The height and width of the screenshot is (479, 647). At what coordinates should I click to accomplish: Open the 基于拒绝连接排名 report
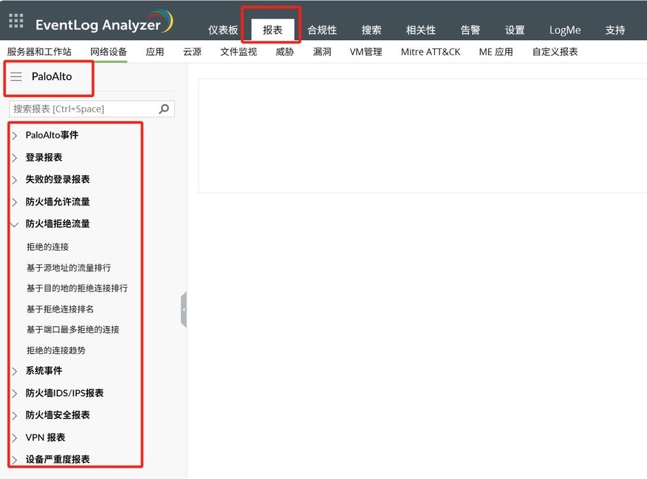pos(60,309)
